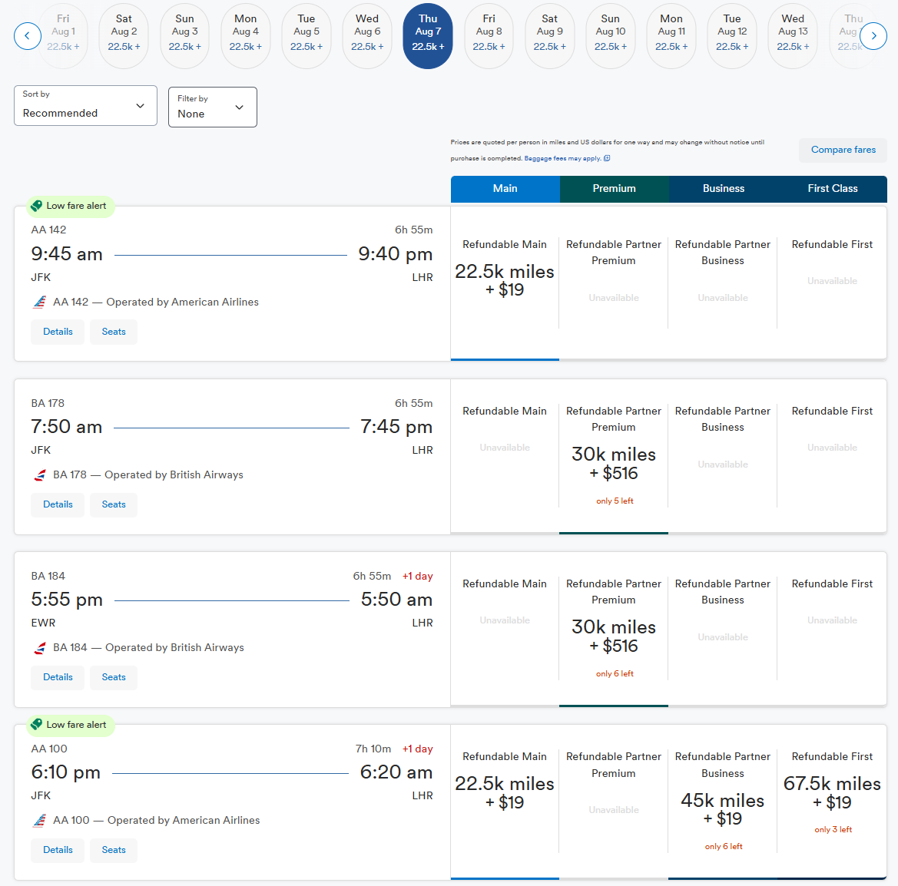898x886 pixels.
Task: Select Thu Aug 7 date
Action: tap(428, 36)
